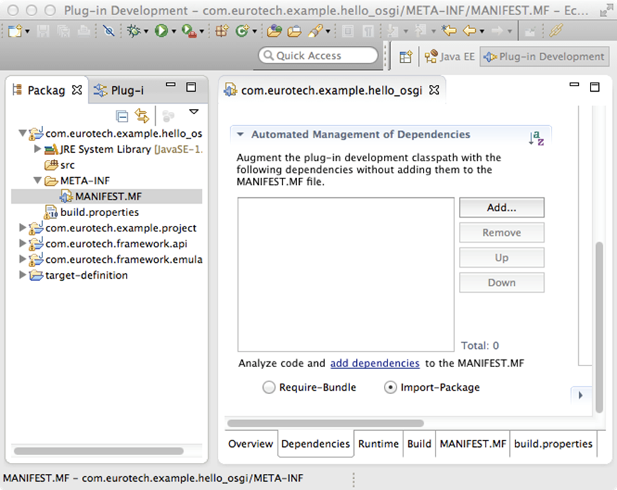Click the Last Edit Location arrow icon
The width and height of the screenshot is (617, 490).
(x=449, y=31)
